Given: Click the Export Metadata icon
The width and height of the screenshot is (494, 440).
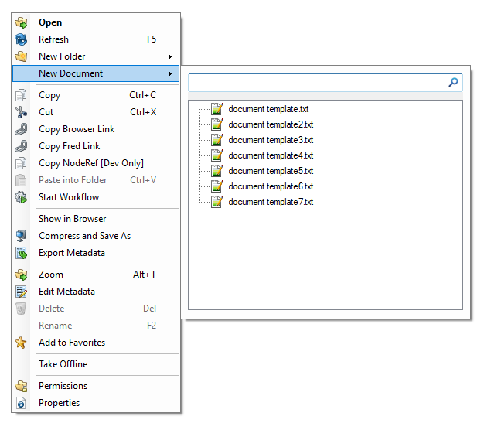Looking at the screenshot, I should (21, 253).
